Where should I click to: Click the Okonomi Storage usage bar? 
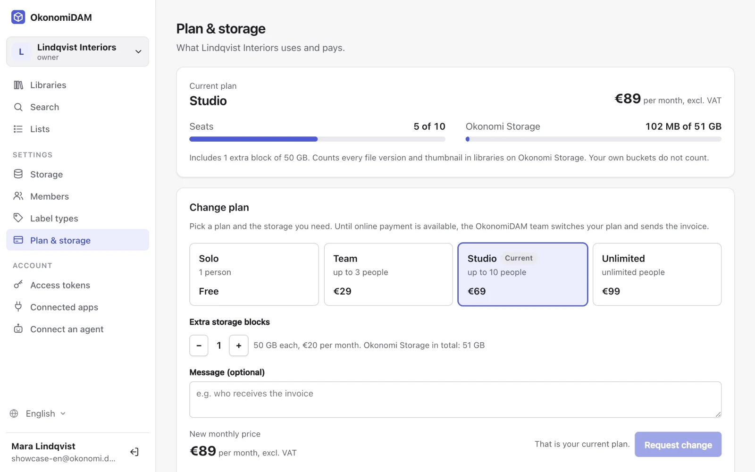(x=594, y=139)
